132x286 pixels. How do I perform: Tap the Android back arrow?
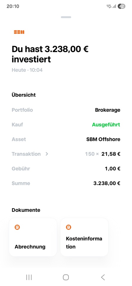tap(103, 277)
